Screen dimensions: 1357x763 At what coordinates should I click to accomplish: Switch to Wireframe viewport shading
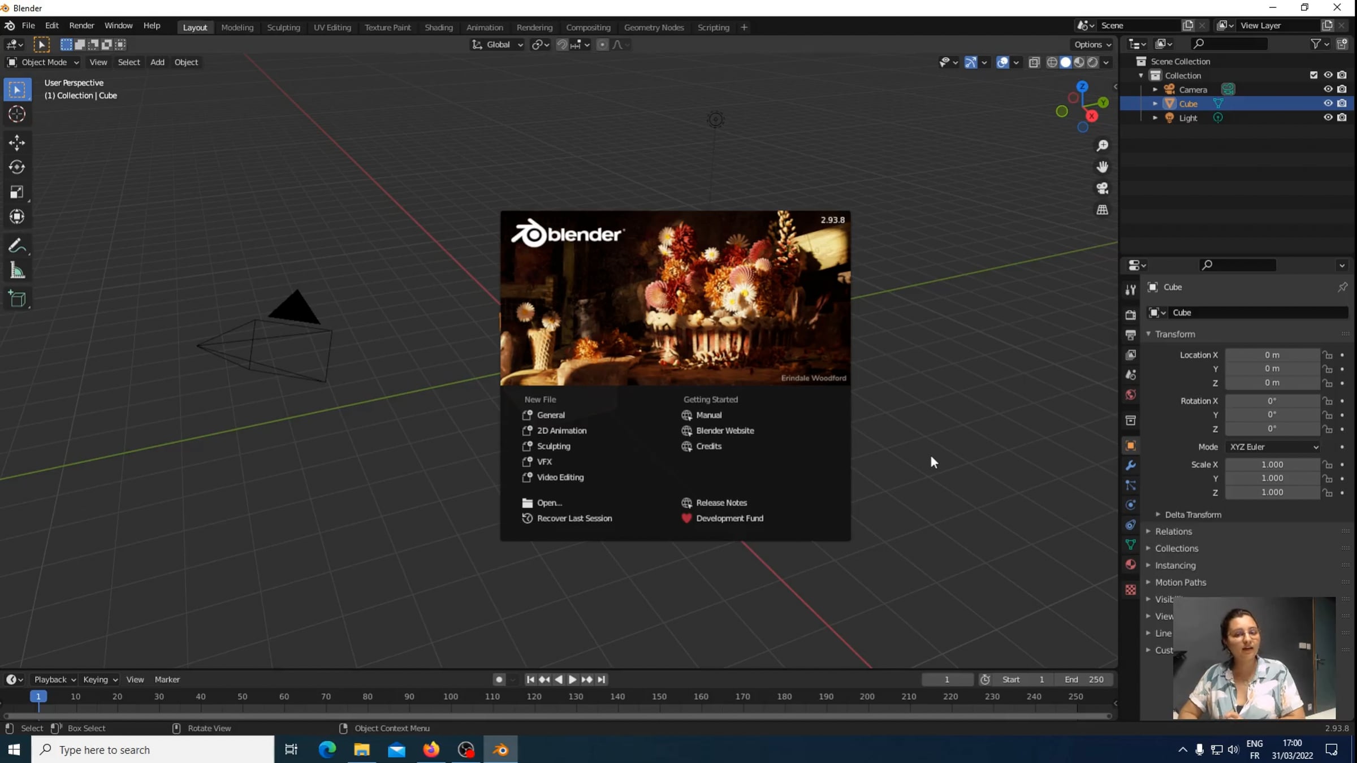point(1052,62)
